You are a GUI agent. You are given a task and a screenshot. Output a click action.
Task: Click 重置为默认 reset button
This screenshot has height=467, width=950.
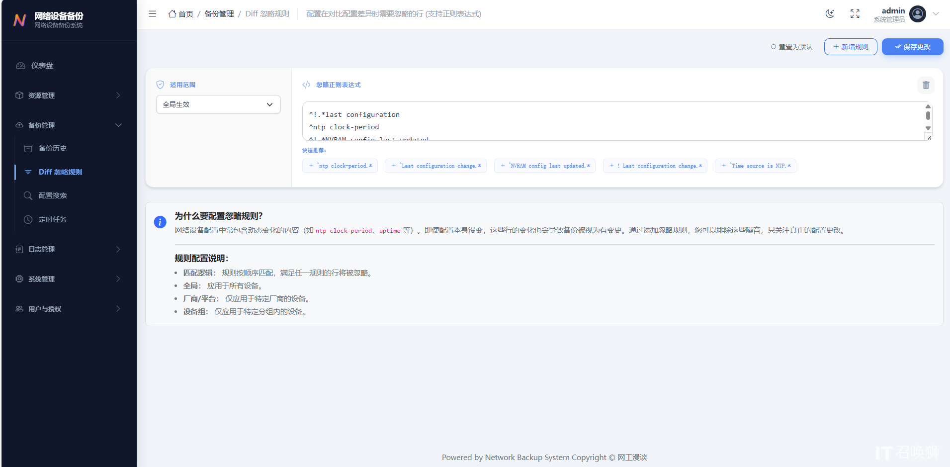coord(791,47)
